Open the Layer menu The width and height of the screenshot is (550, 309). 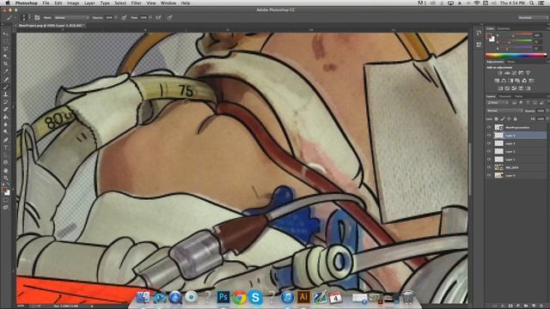(x=89, y=3)
